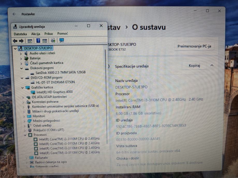Collapse the Diskovni pogoni category
This screenshot has width=238, height=178.
pos(21,69)
